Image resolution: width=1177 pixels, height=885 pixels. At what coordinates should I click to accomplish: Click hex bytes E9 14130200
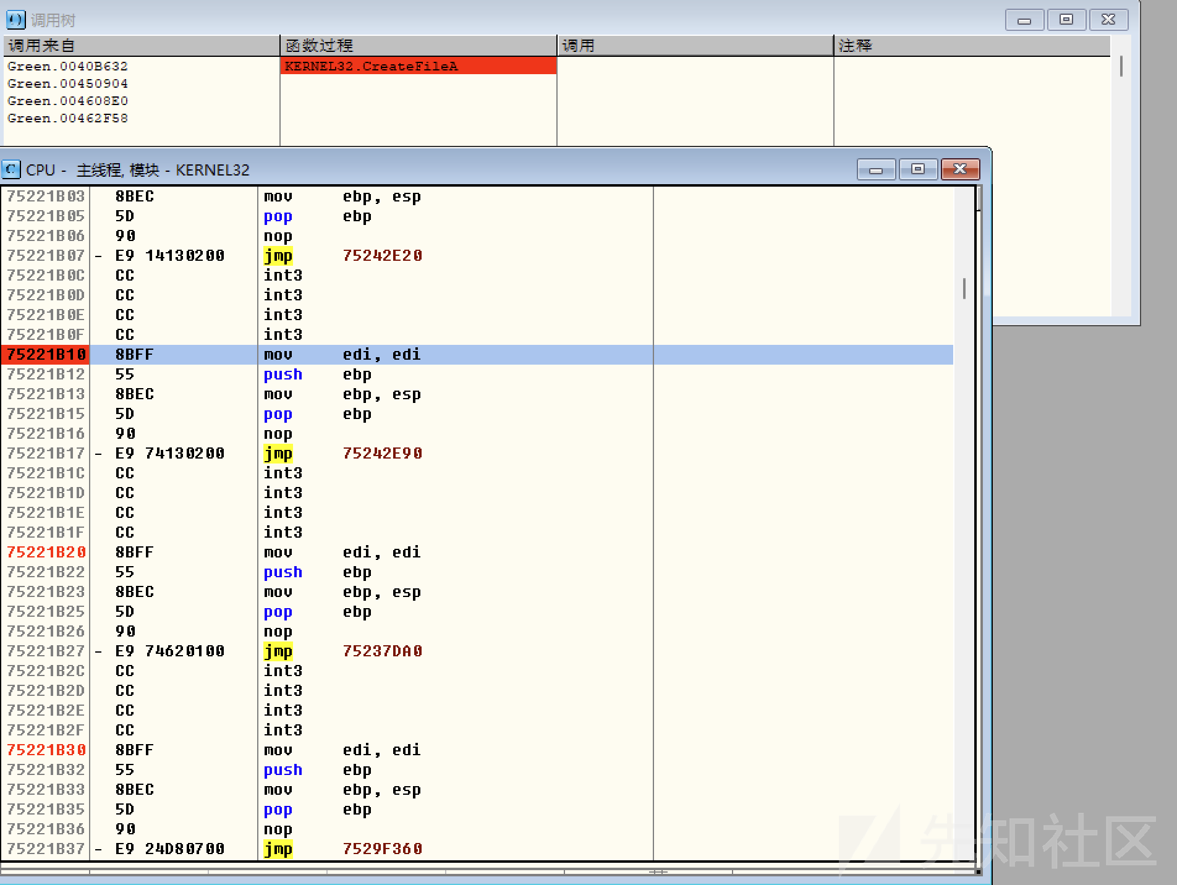(170, 255)
